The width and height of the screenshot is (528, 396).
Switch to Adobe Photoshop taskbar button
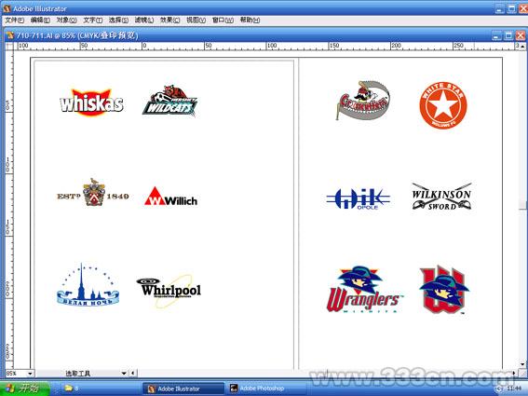pyautogui.click(x=266, y=389)
